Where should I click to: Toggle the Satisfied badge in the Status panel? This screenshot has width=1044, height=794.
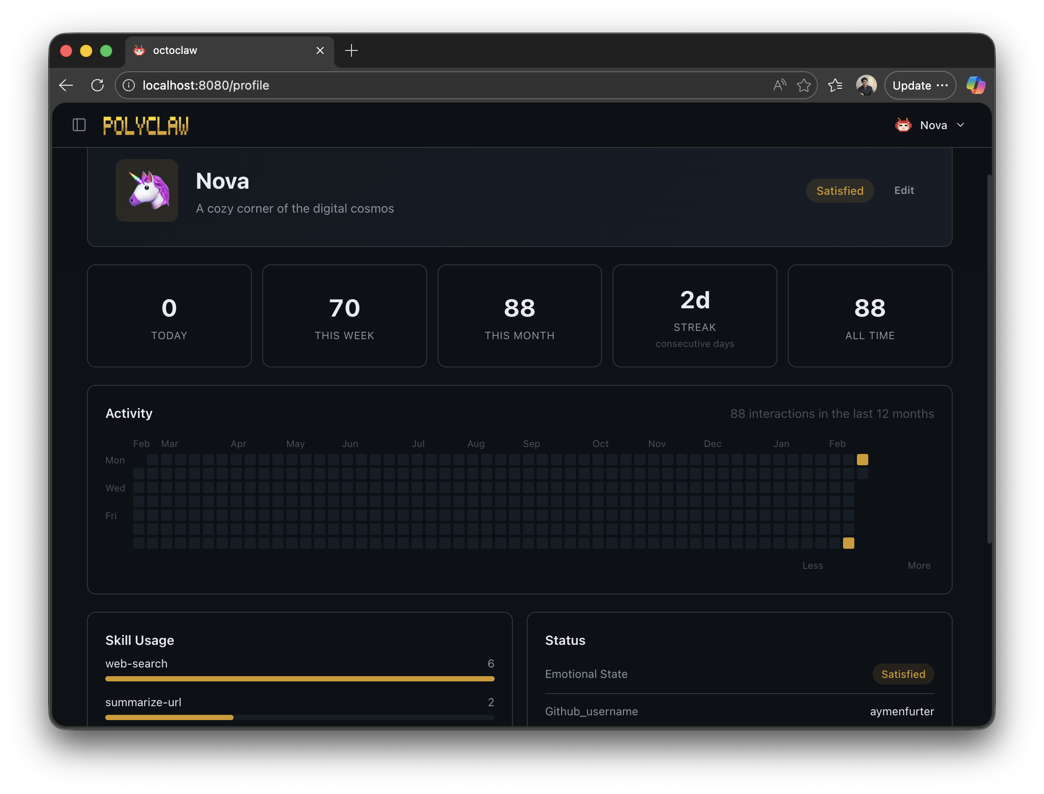pos(903,674)
